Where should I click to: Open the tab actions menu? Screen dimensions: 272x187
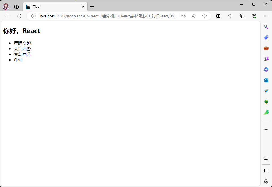[17, 7]
